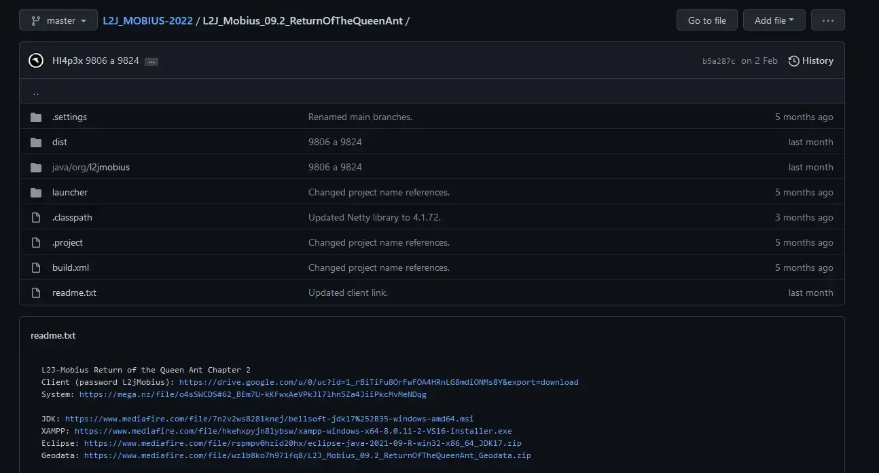Click the java/org/l2jmobius folder icon

point(36,168)
